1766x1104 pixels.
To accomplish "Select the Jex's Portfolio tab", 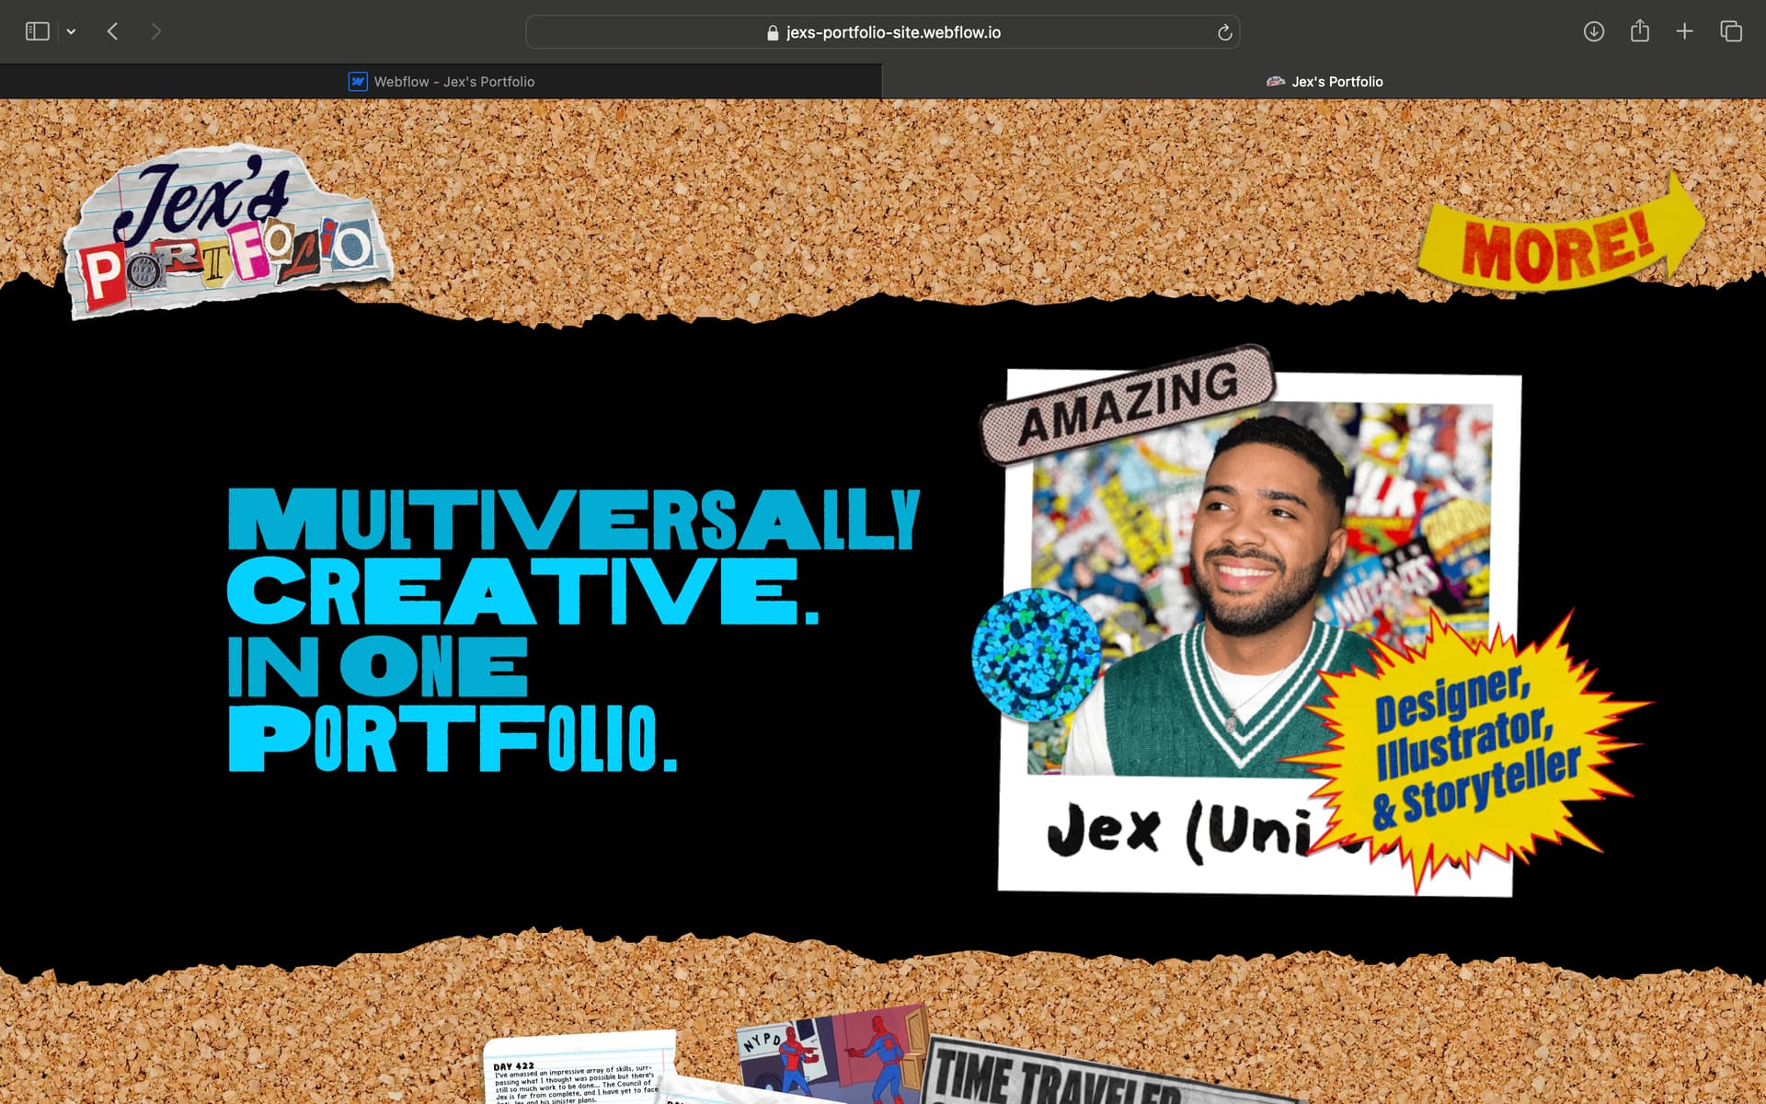I will (x=1324, y=82).
